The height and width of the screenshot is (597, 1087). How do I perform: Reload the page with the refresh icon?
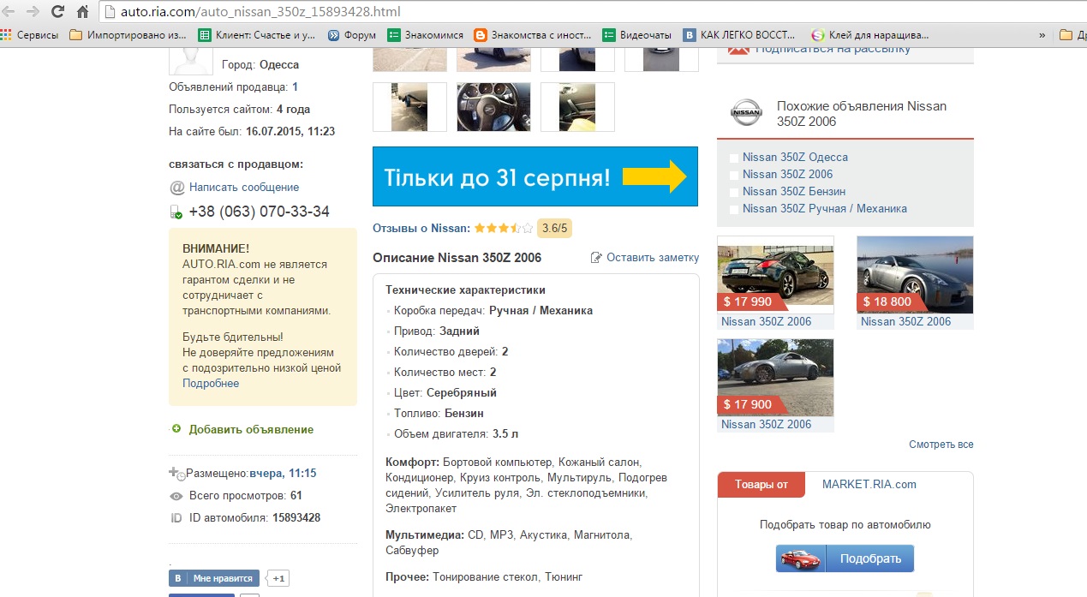click(57, 12)
